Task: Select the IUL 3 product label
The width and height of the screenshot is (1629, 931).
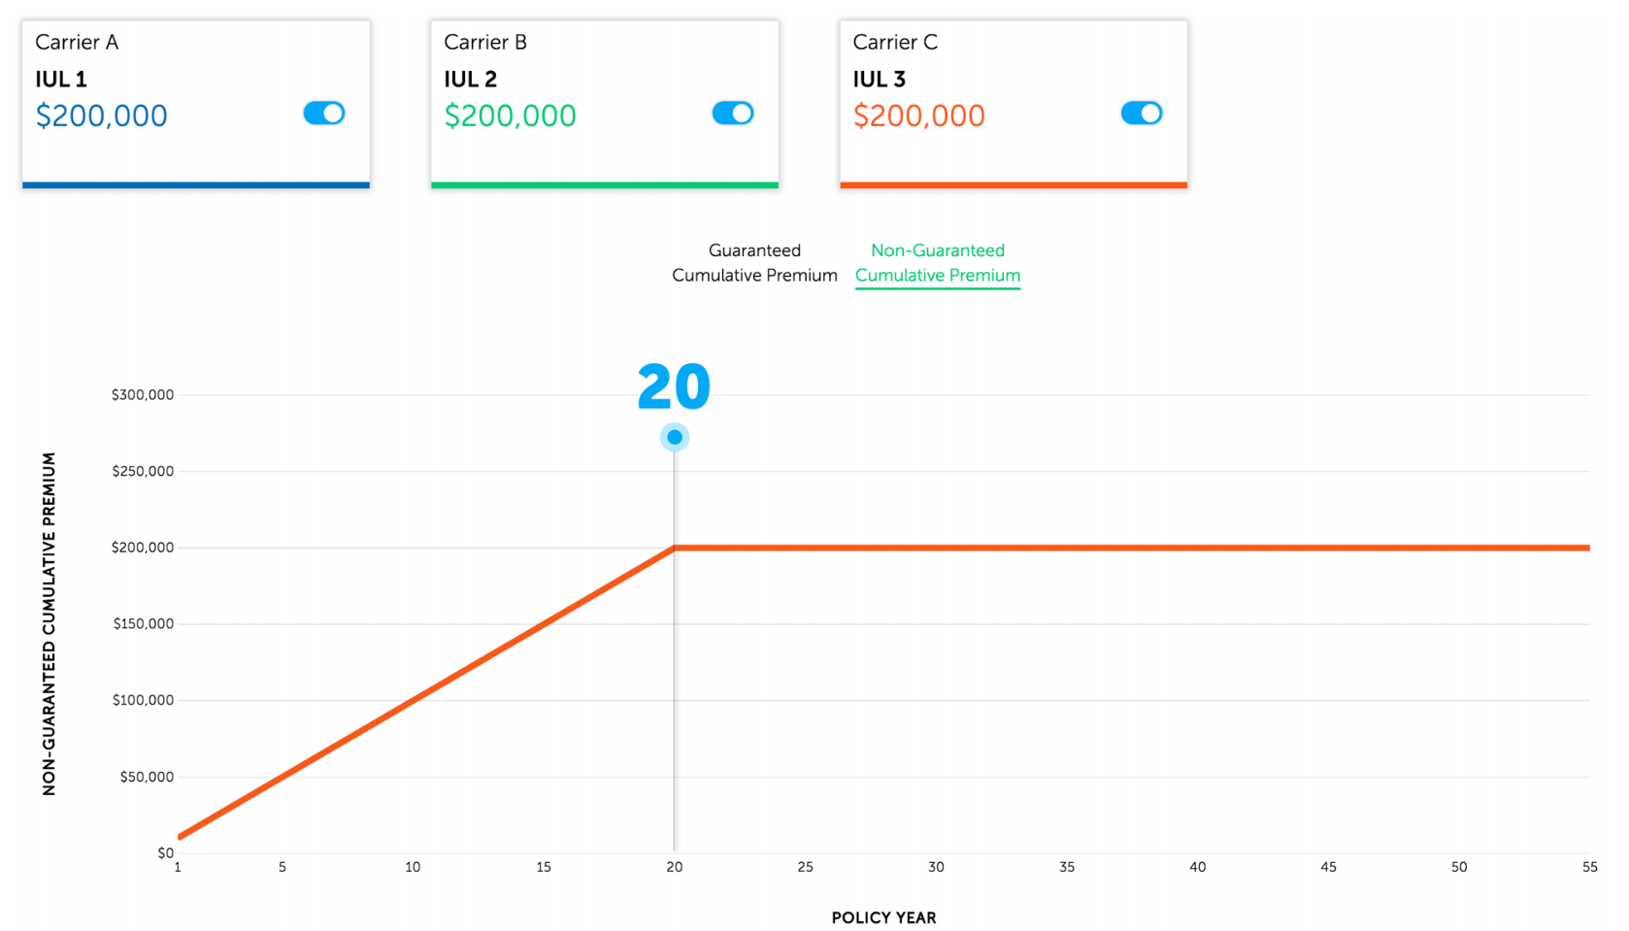Action: [x=878, y=79]
